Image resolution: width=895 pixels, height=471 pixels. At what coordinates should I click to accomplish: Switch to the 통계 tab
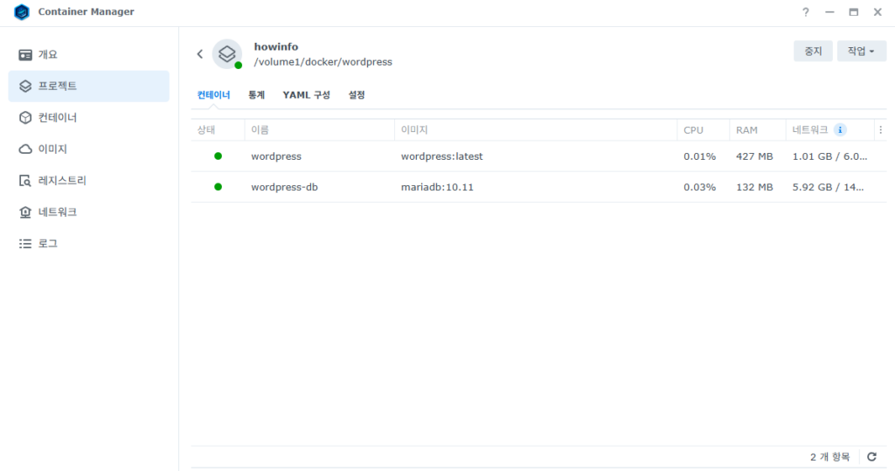pos(256,95)
